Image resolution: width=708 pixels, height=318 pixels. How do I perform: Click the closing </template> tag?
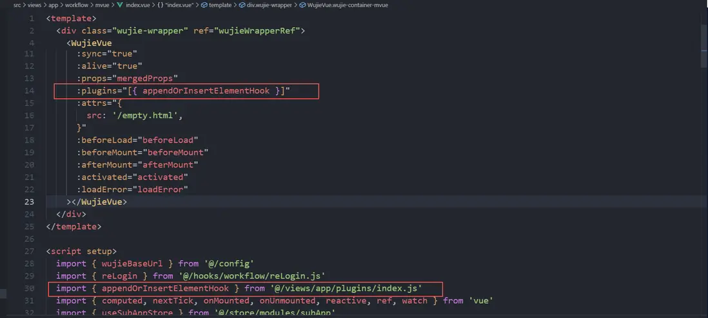point(74,226)
